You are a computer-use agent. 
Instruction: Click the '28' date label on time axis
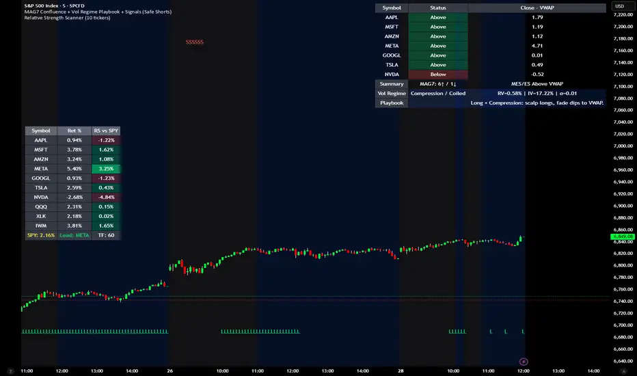(401, 371)
